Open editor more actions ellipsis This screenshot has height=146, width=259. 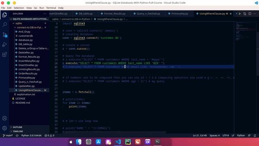[255, 14]
